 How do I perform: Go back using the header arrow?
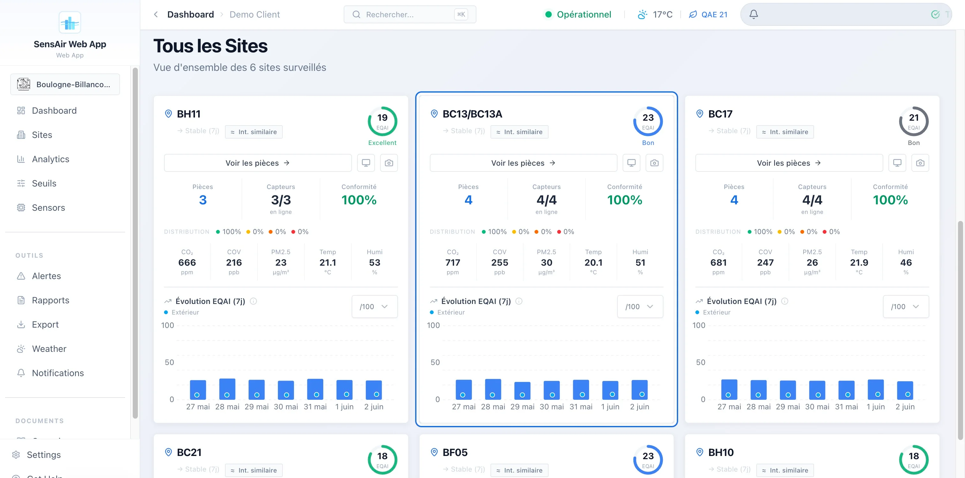(x=156, y=14)
